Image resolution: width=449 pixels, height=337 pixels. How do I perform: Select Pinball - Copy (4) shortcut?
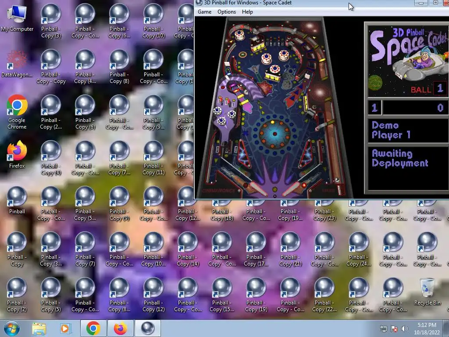pyautogui.click(x=51, y=158)
